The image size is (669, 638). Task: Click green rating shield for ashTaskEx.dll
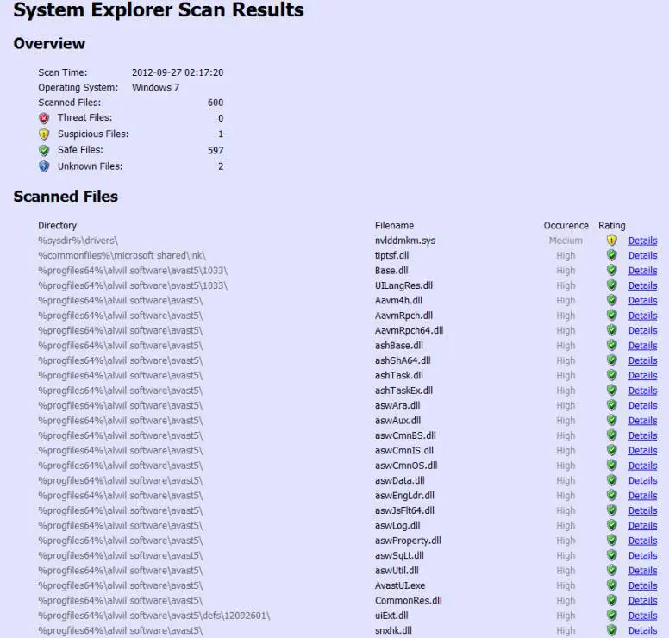(611, 390)
